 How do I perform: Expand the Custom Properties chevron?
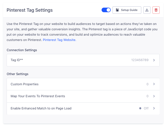click(154, 84)
